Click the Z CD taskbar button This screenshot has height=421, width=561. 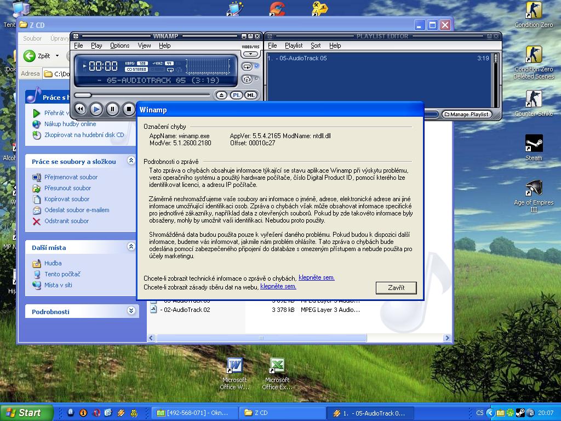[x=283, y=413]
